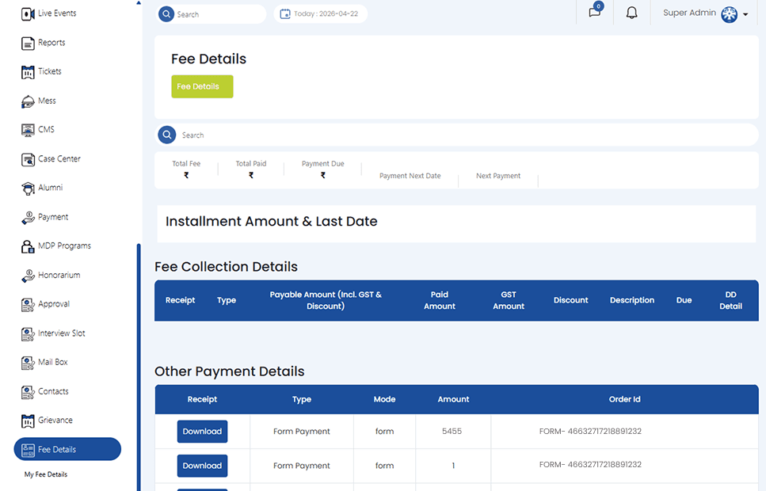Go to the Live Events menu item
Screen dimensions: 766x491
point(57,13)
